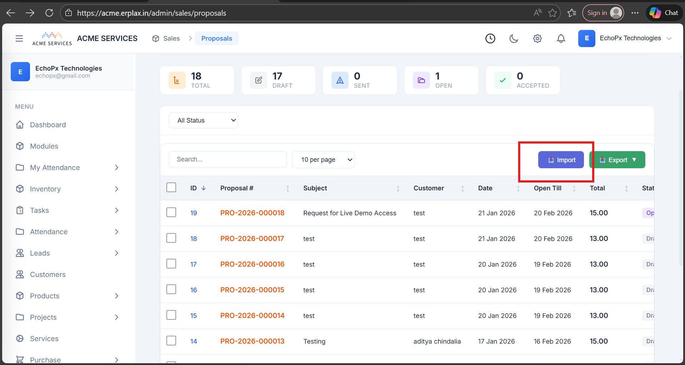Click the hamburger menu icon
Image resolution: width=685 pixels, height=365 pixels.
(19, 38)
